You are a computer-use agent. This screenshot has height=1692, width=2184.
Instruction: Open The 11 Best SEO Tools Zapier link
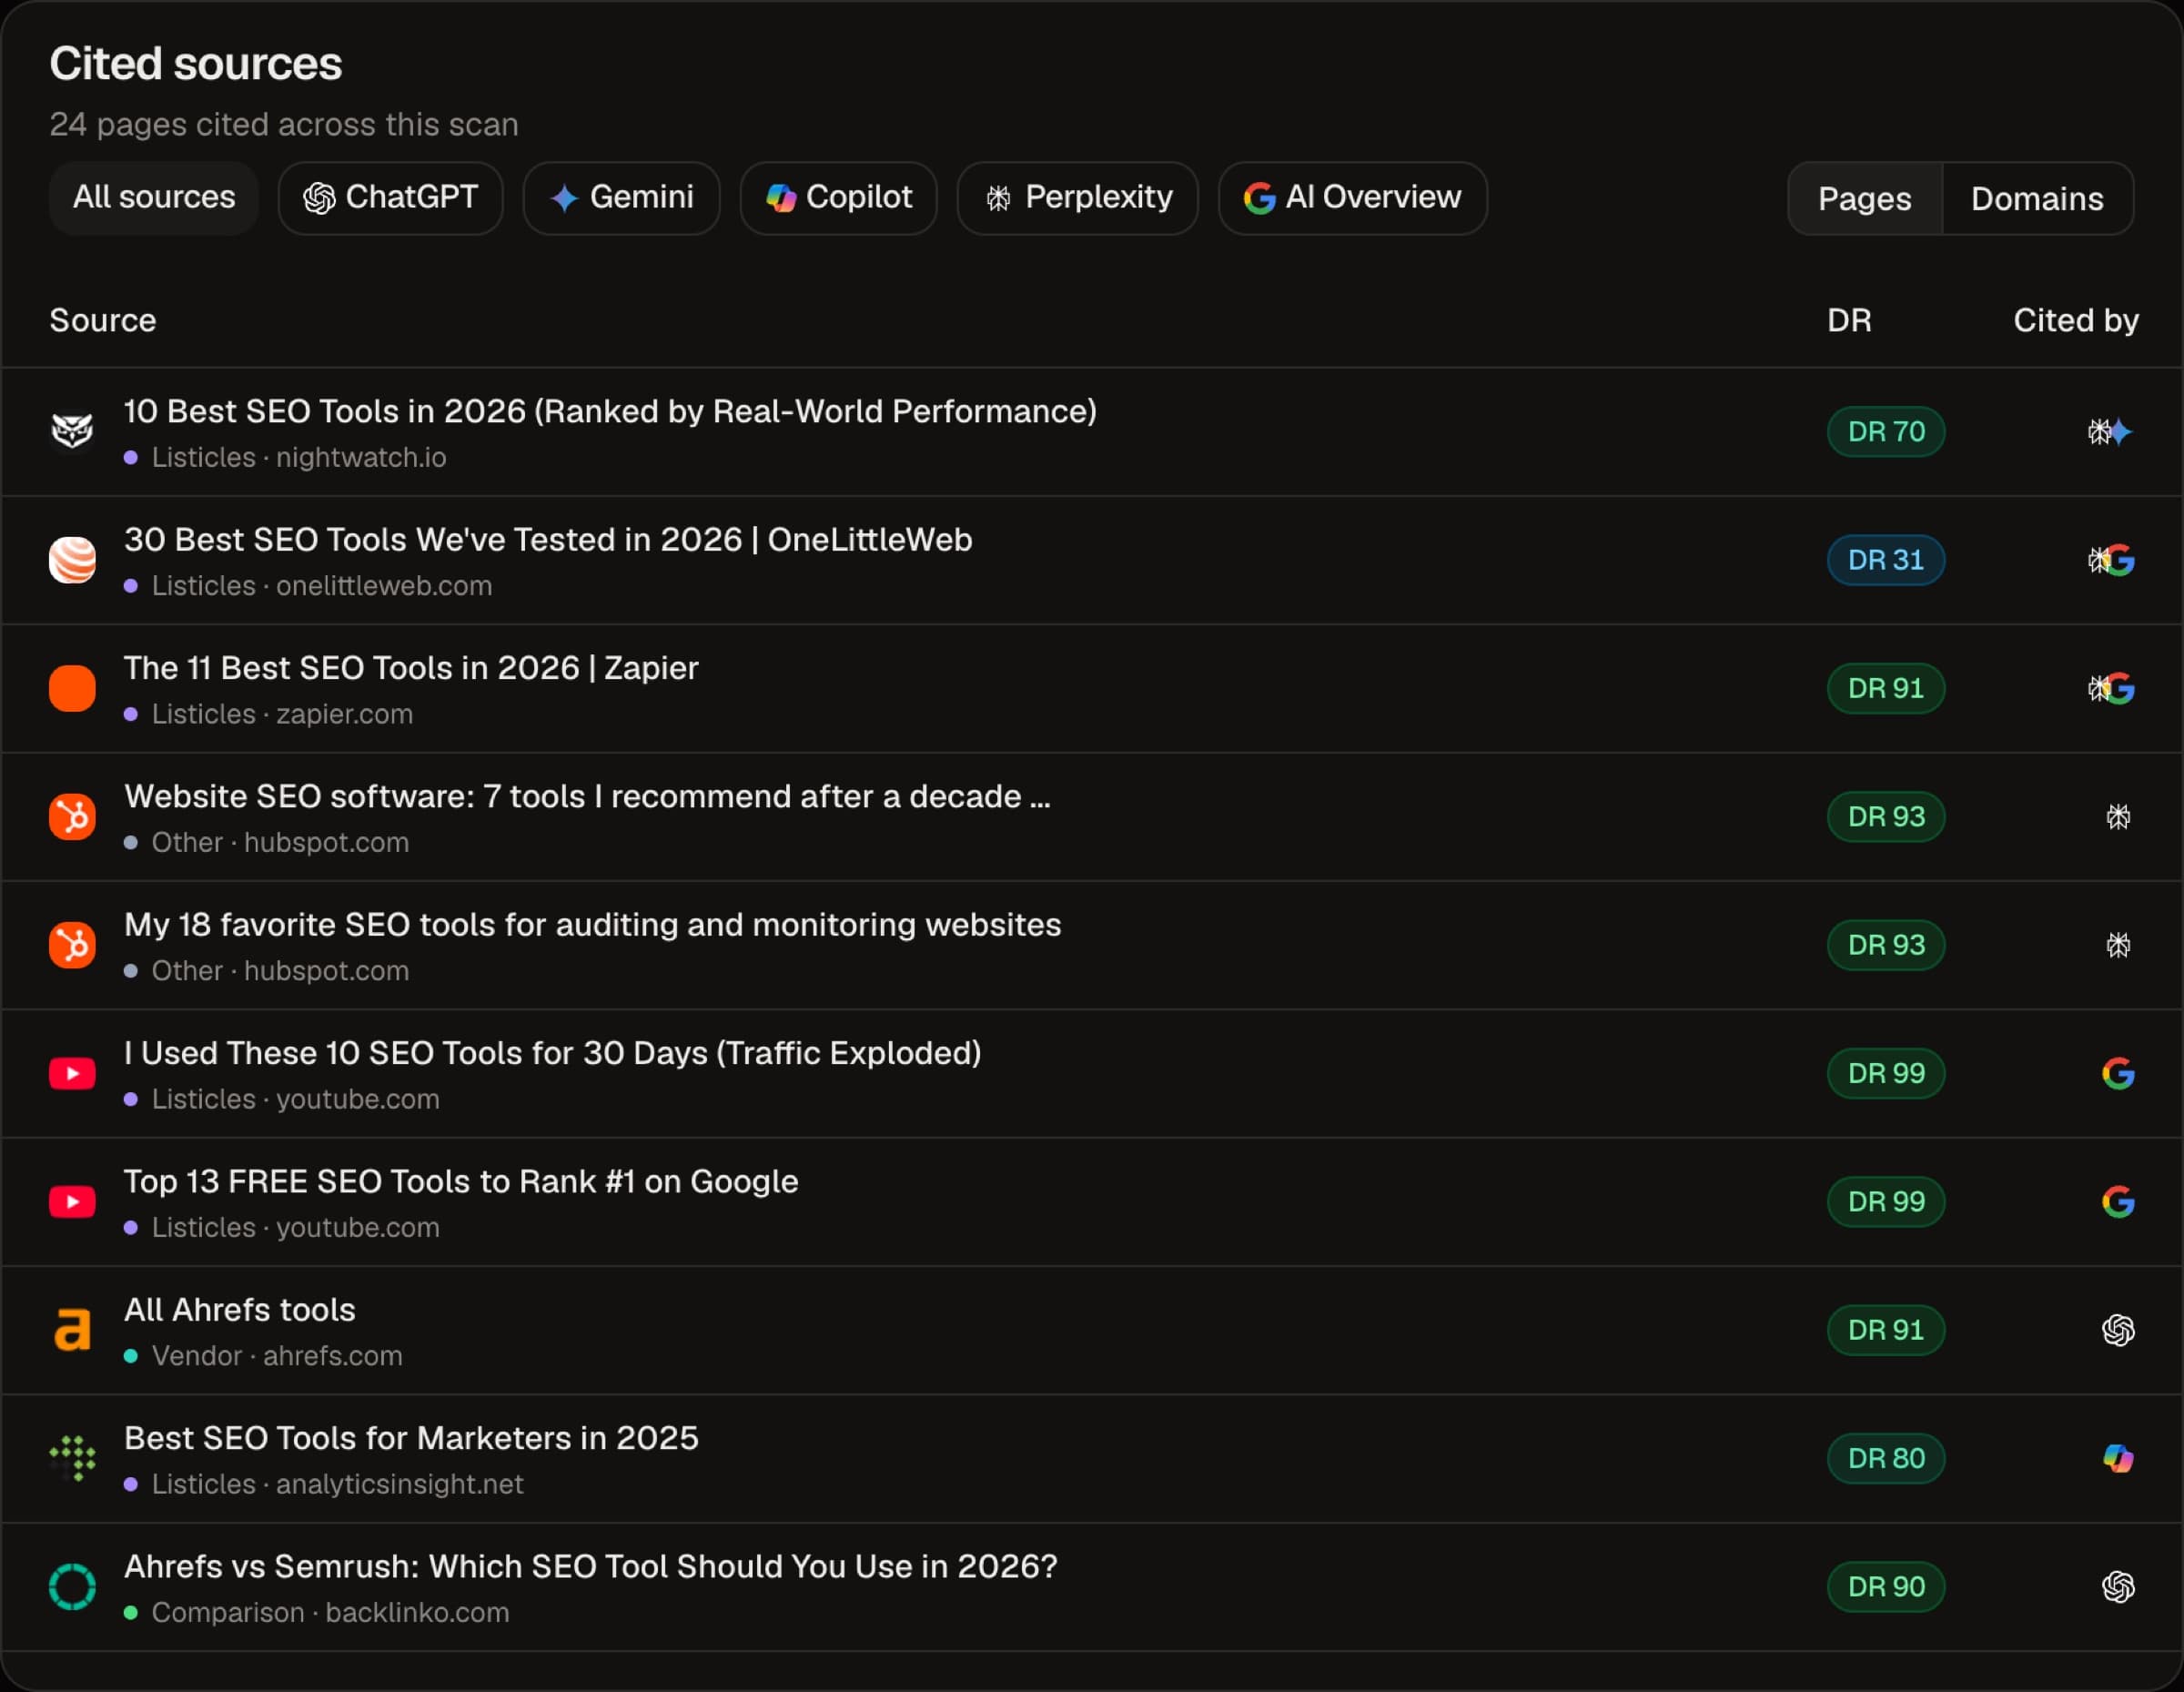point(411,668)
